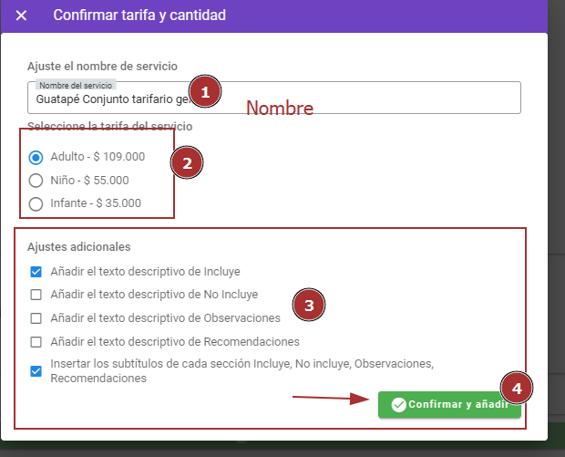The width and height of the screenshot is (565, 457).
Task: Check the Observaciones descriptive text option
Action: pos(36,318)
